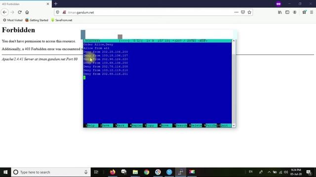
Task: Switch the EN input language indicator
Action: point(250,172)
